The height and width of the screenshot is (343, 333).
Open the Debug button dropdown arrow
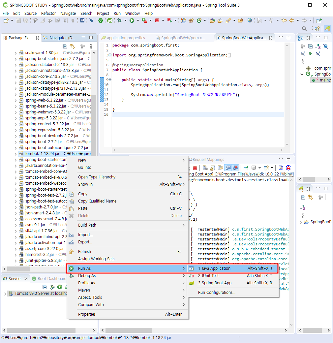pyautogui.click(x=125, y=20)
